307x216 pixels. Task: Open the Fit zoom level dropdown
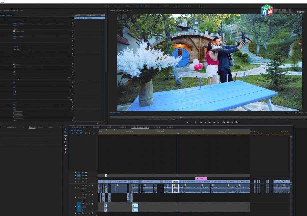pyautogui.click(x=127, y=113)
